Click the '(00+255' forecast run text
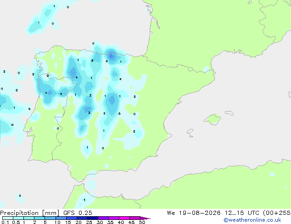The height and width of the screenshot is (224, 291). pyautogui.click(x=277, y=213)
